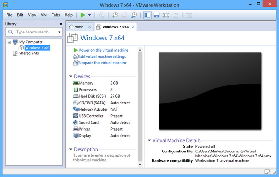Enter full screen mode via toolbar icon

(166, 15)
